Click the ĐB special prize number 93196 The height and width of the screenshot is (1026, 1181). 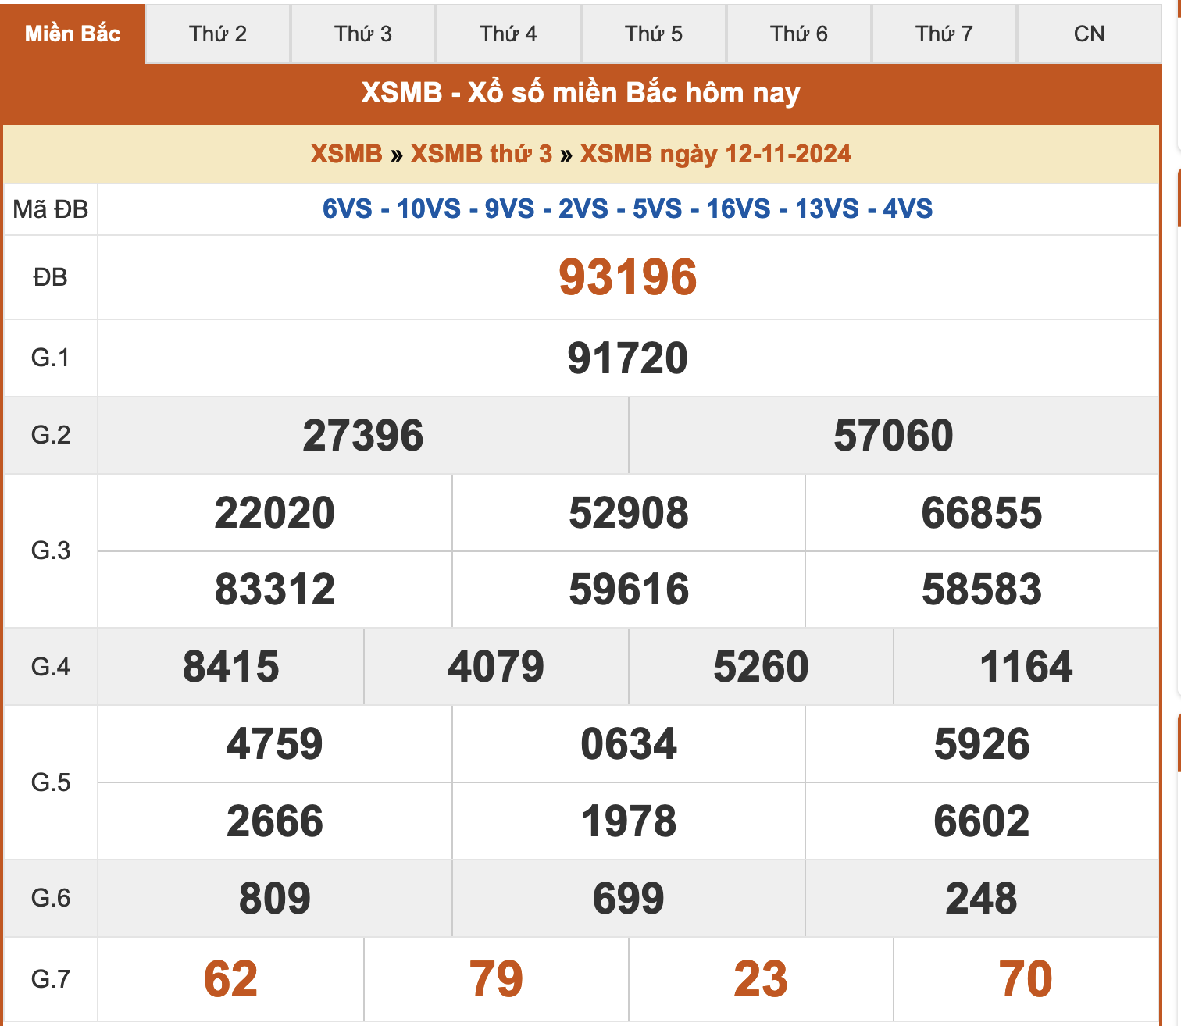627,277
